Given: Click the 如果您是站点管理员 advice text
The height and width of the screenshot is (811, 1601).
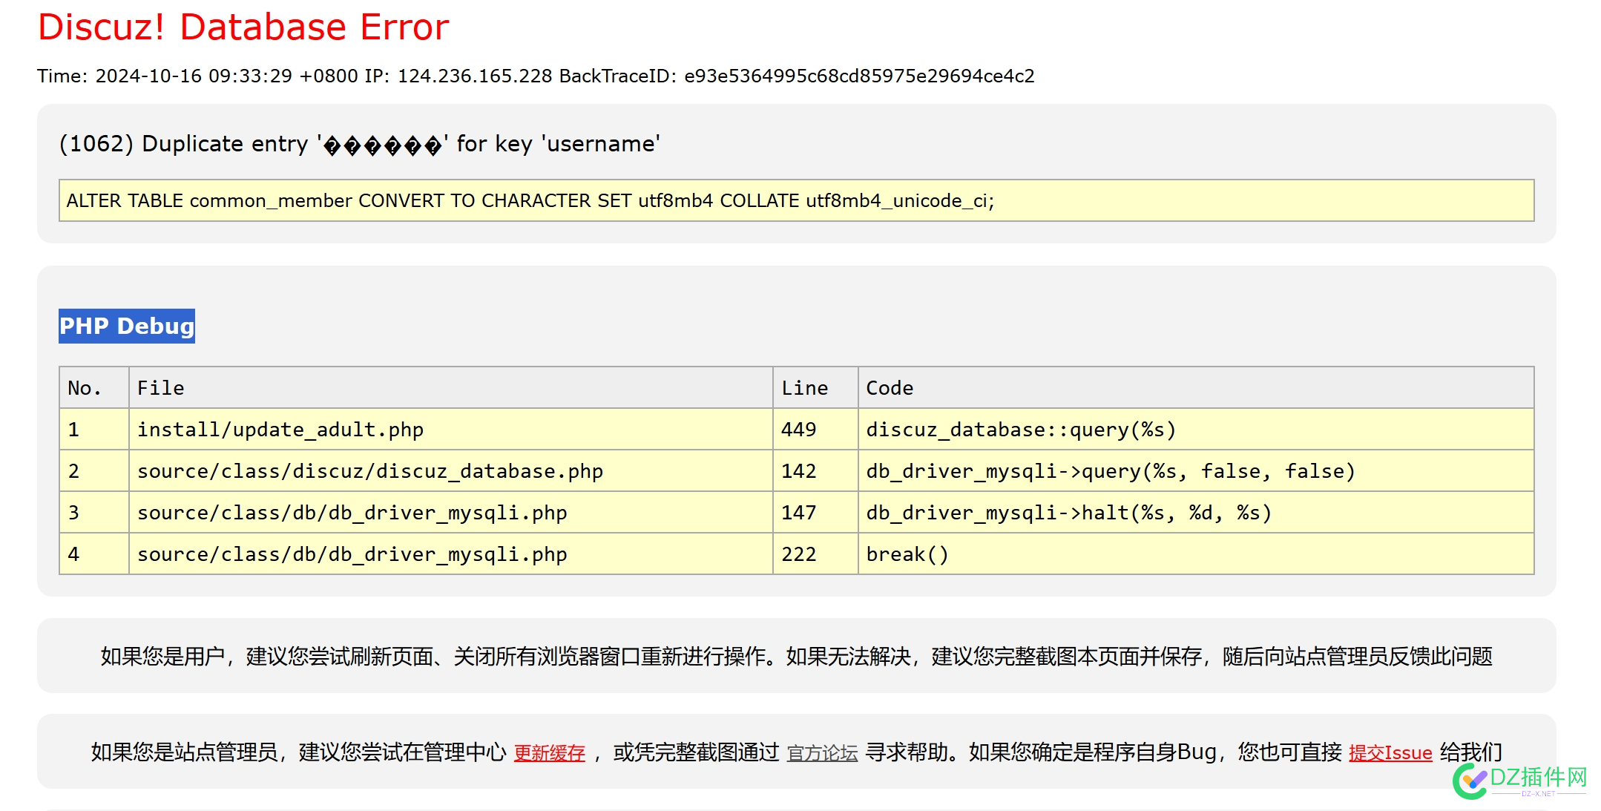Looking at the screenshot, I should [x=796, y=752].
